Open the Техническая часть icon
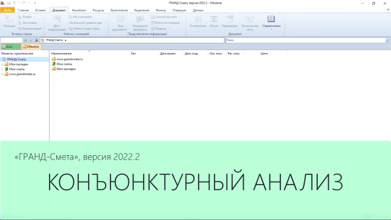391x220 pixels. [250, 19]
